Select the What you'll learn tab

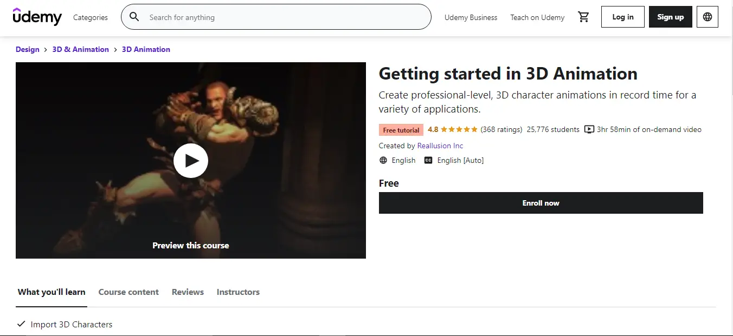[x=52, y=292]
